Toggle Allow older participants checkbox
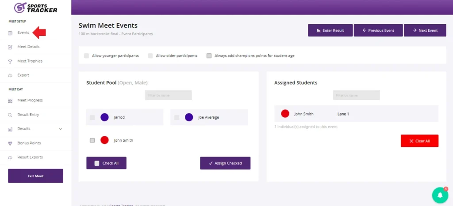The height and width of the screenshot is (206, 453). tap(150, 56)
